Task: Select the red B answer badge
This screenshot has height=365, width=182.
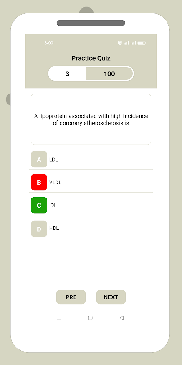Action: point(39,182)
